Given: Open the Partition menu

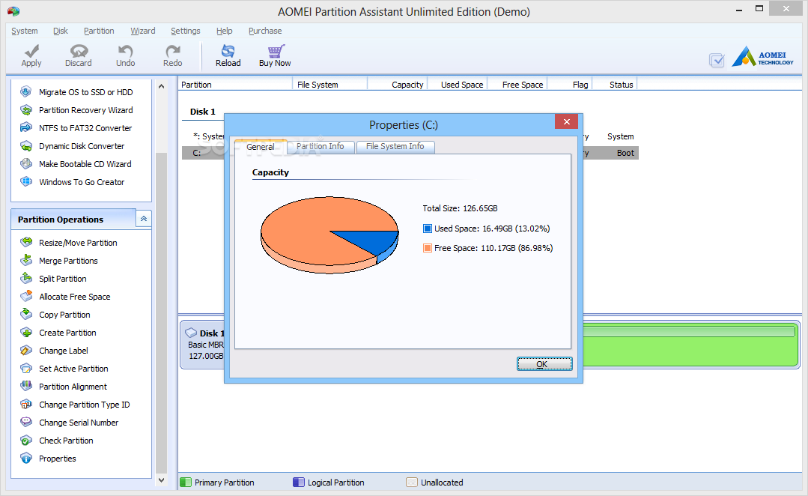Looking at the screenshot, I should [99, 31].
